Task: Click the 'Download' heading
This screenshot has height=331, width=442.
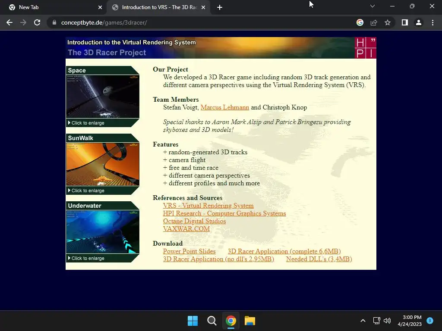Action: tap(168, 244)
